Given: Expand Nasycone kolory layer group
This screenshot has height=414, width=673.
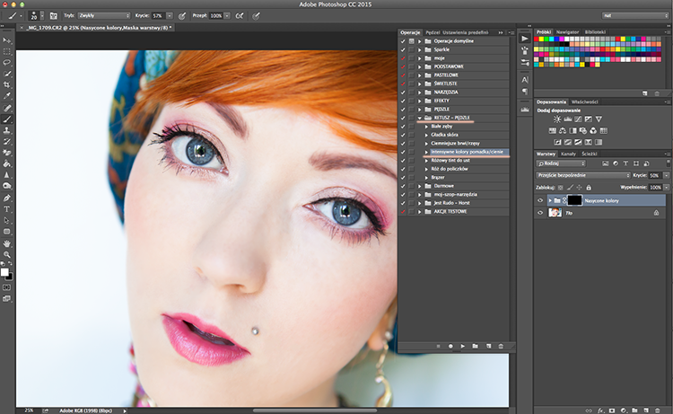Looking at the screenshot, I should 550,200.
